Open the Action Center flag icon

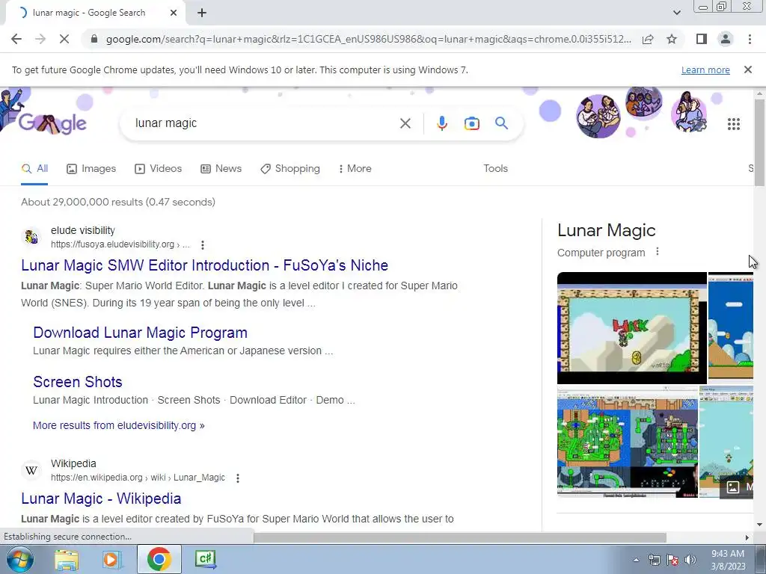pos(672,560)
